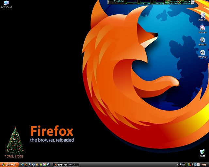
Task: Click the Christmas tree countdown gadget
Action: [x=15, y=142]
